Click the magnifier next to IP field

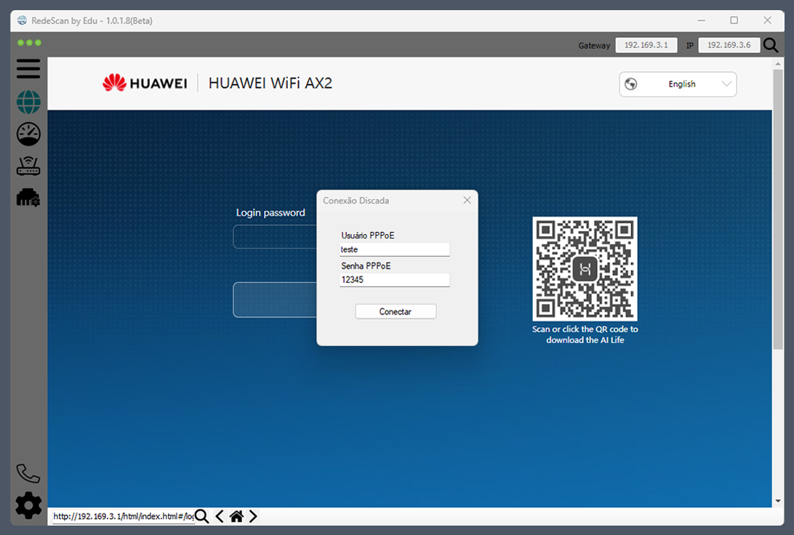(770, 45)
